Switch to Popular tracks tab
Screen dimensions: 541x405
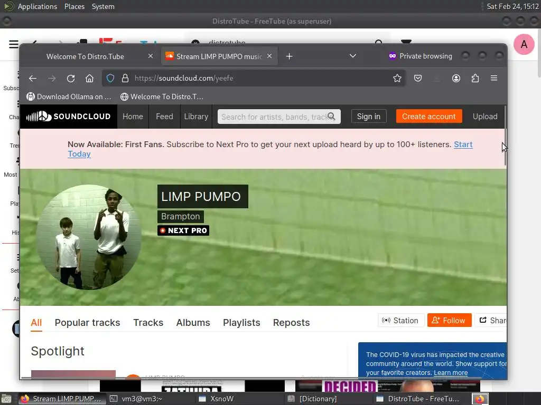click(x=87, y=323)
